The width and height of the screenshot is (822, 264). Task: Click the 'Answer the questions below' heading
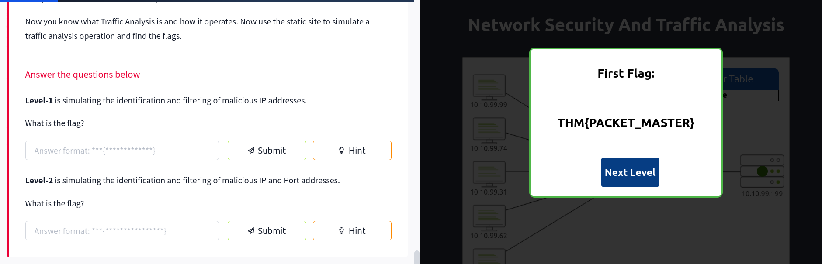point(83,75)
